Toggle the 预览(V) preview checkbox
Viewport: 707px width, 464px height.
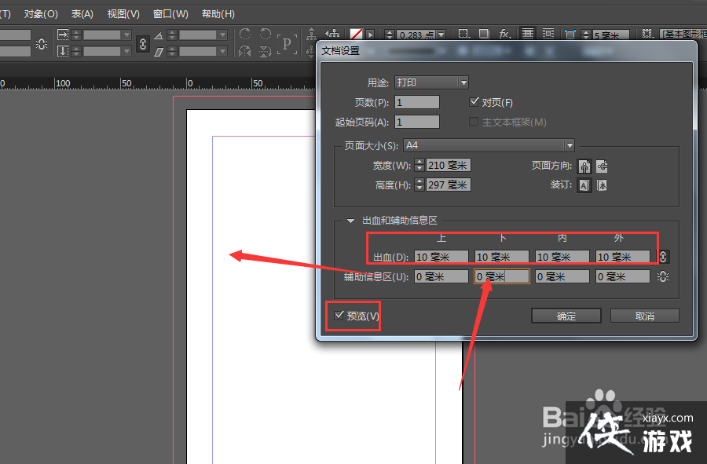339,316
